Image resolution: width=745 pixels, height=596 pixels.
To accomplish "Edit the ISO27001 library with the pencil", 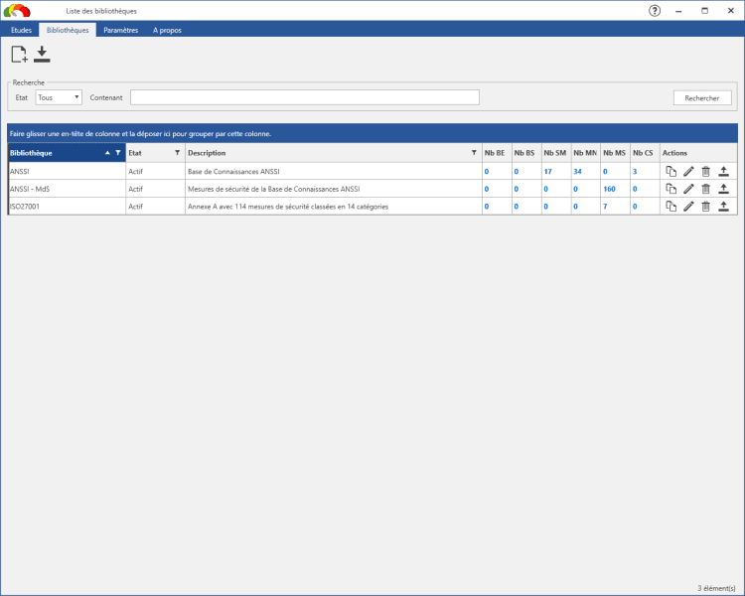I will (x=688, y=207).
